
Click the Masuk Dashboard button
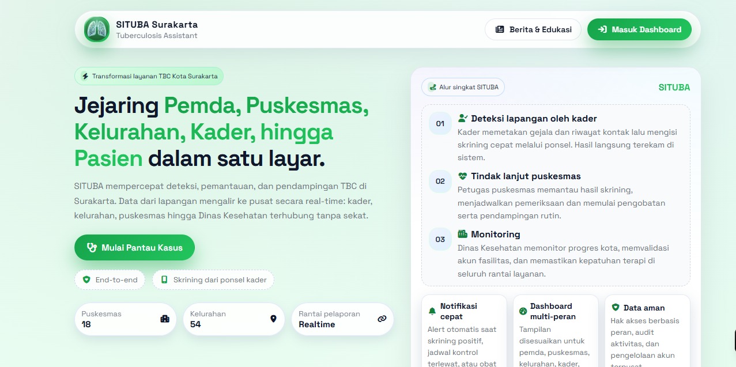[x=639, y=29]
